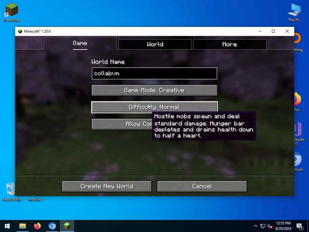Open the Chromium taskbar icon
This screenshot has width=309, height=232.
pos(52,226)
